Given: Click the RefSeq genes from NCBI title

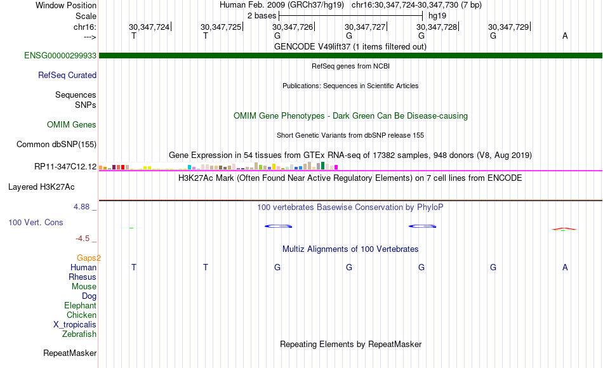Looking at the screenshot, I should [350, 66].
